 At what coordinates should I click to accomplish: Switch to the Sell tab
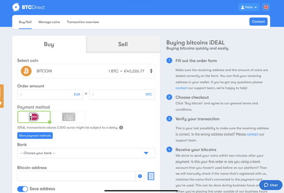pyautogui.click(x=123, y=44)
